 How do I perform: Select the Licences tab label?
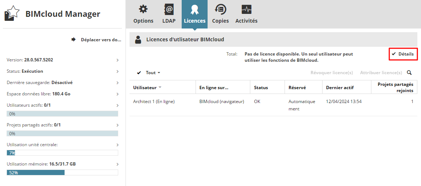click(195, 21)
